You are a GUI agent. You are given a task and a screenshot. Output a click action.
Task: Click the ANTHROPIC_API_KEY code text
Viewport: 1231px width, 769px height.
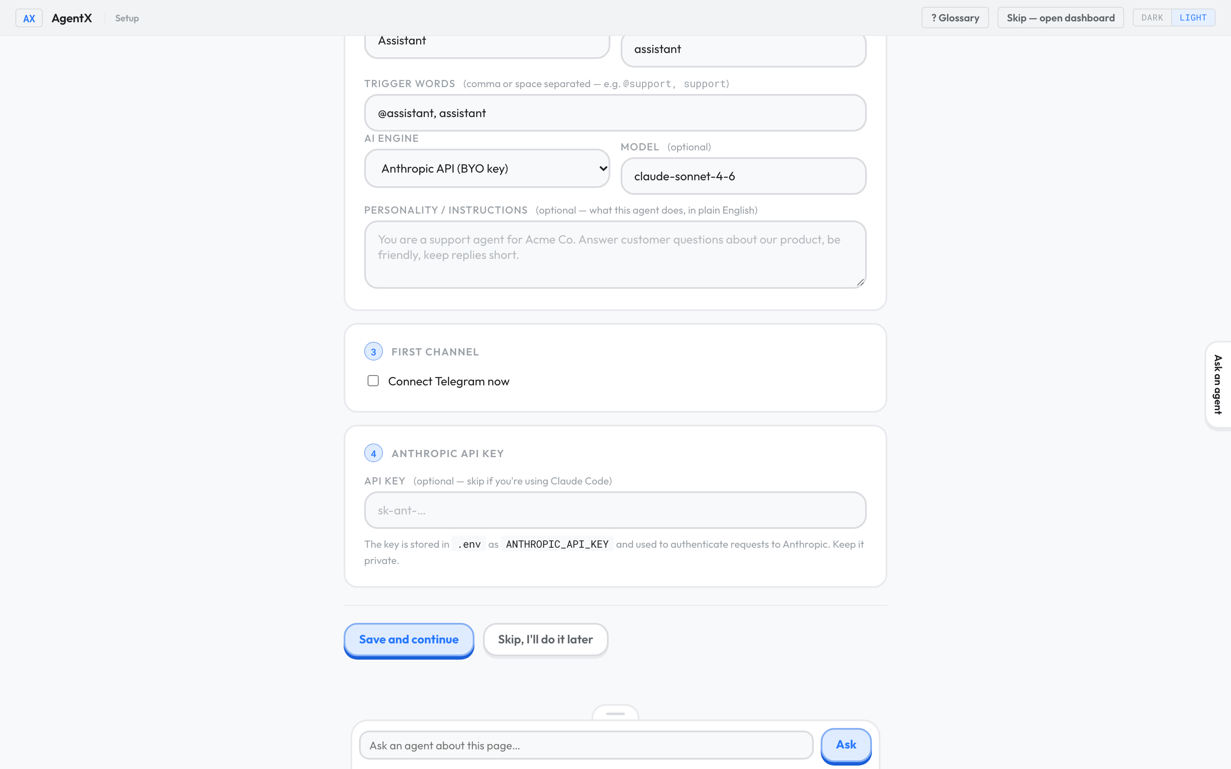557,544
